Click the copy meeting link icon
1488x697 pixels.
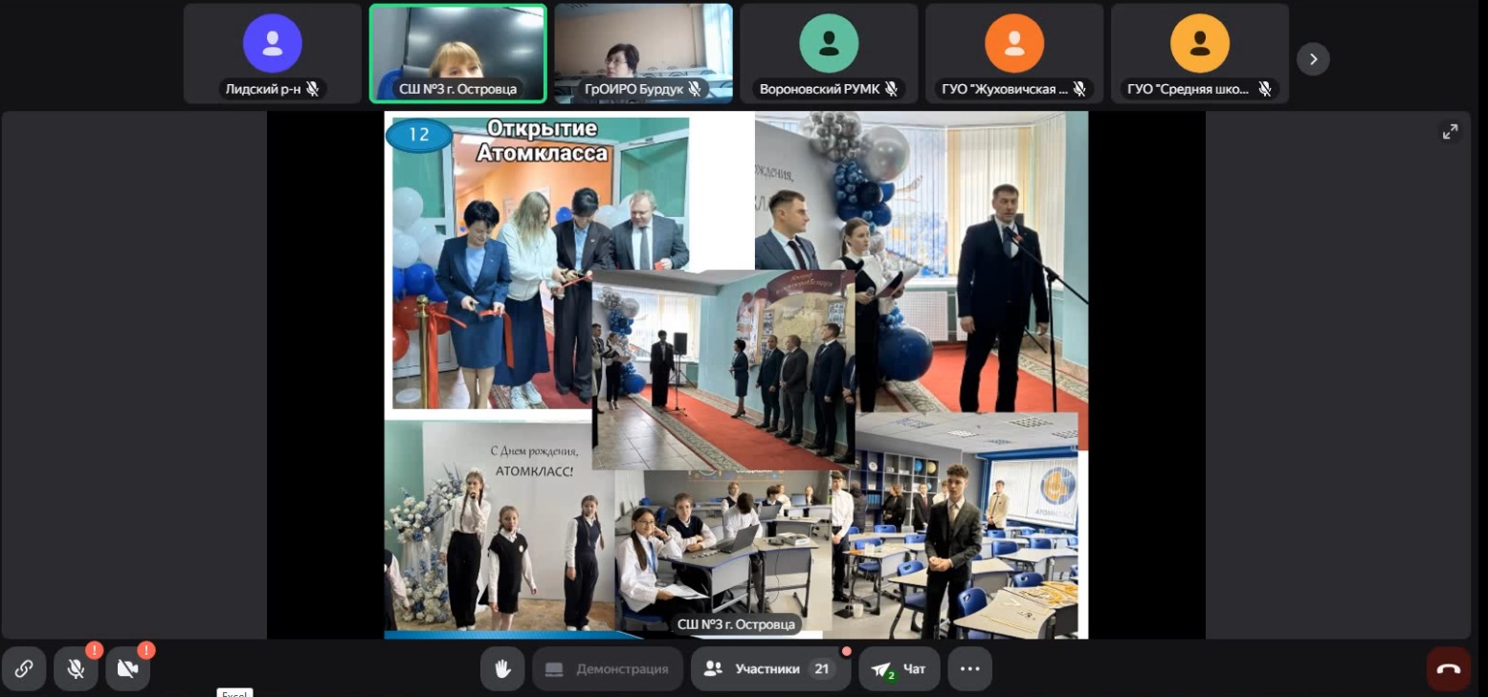pyautogui.click(x=24, y=669)
